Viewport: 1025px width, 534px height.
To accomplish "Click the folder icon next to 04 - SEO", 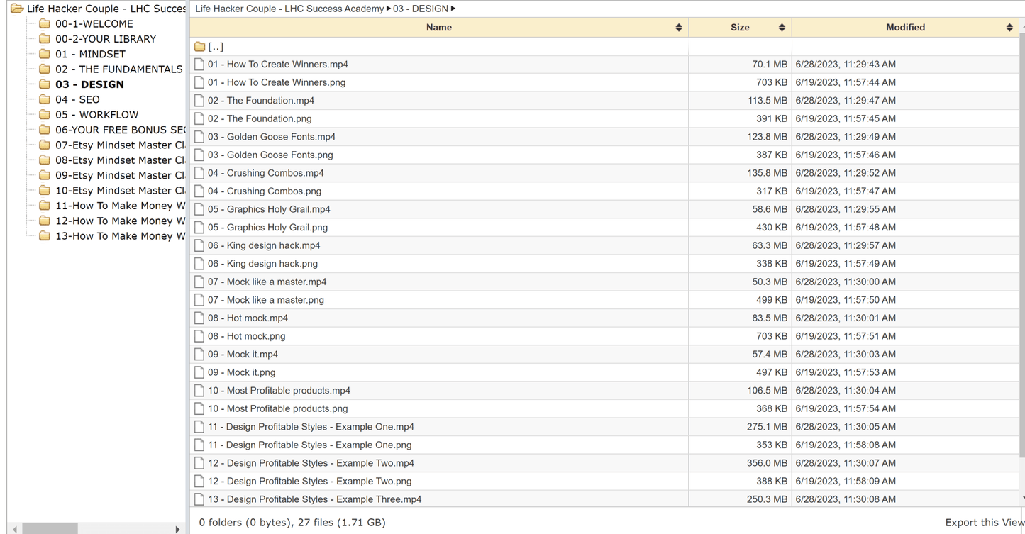I will 45,99.
